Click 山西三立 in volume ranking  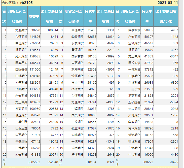pyautogui.click(x=21, y=128)
